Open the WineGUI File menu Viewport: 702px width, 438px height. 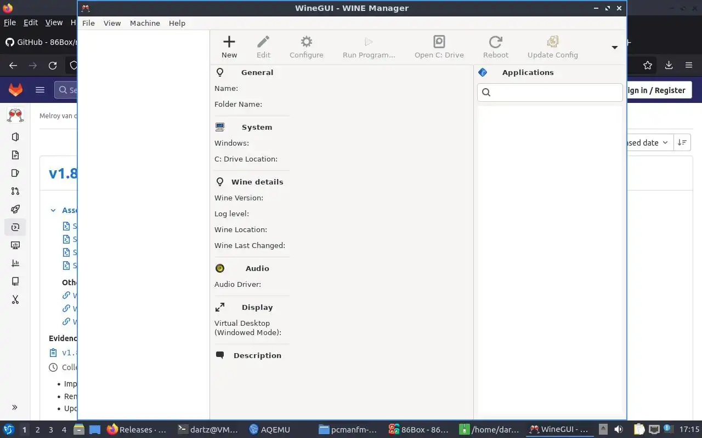pyautogui.click(x=88, y=23)
